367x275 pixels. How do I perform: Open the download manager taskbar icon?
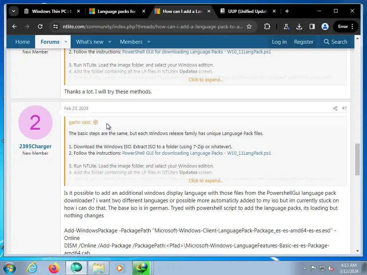(x=142, y=268)
